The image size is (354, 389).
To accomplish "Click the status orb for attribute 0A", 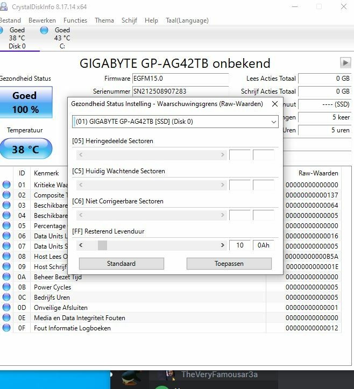I will pos(6,277).
